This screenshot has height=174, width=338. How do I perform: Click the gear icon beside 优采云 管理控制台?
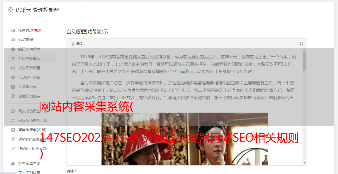[10, 10]
